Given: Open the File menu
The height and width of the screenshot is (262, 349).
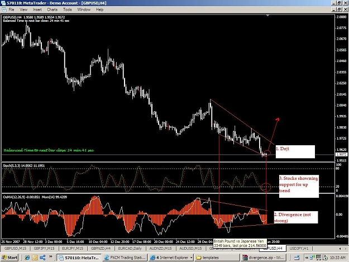Looking at the screenshot, I should tap(11, 9).
